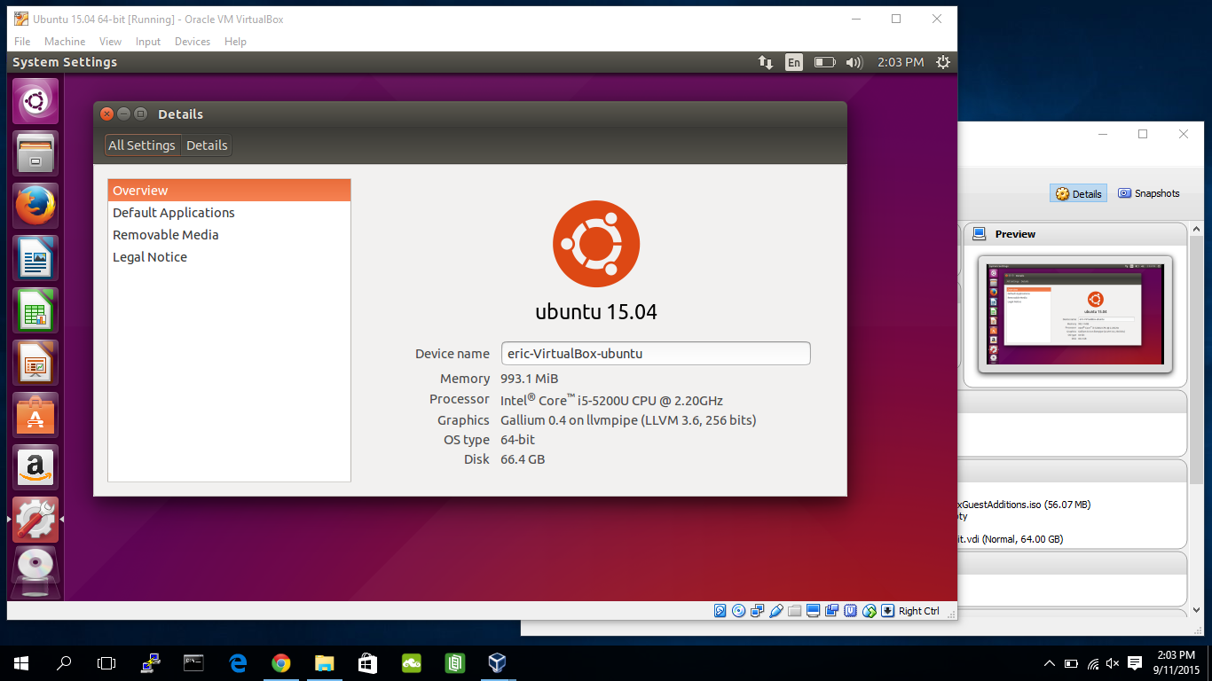Click the battery indicator in Ubuntu panel
The width and height of the screenshot is (1212, 681).
825,62
